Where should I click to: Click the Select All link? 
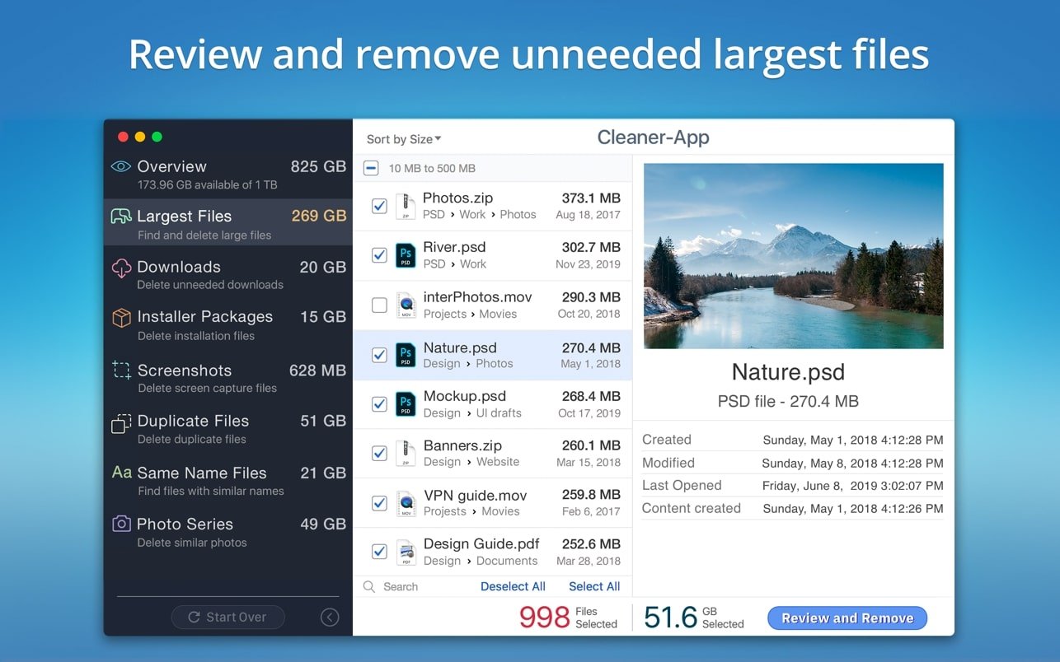[x=593, y=586]
